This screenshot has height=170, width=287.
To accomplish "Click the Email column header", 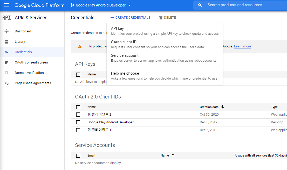I will click(x=91, y=155).
